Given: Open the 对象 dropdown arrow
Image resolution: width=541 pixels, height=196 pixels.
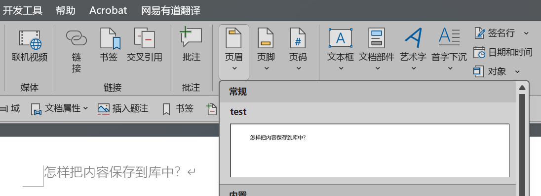Looking at the screenshot, I should point(517,71).
